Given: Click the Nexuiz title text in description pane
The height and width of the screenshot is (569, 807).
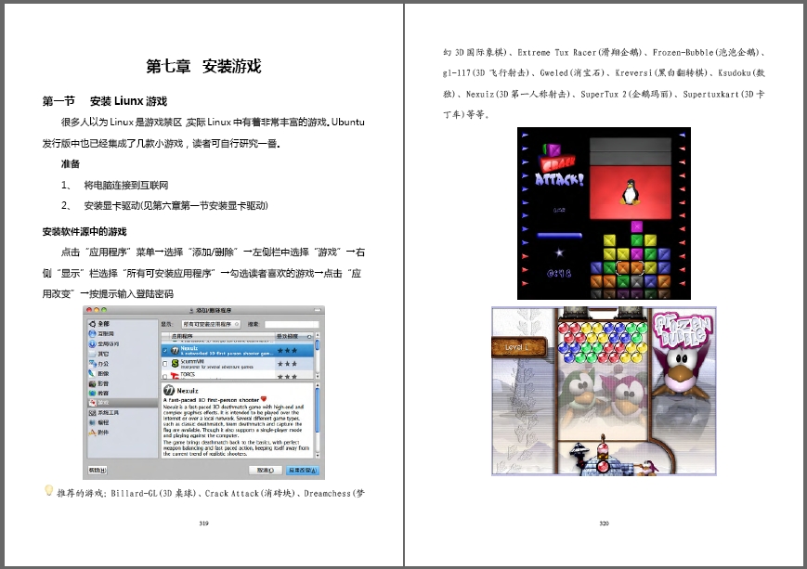Looking at the screenshot, I should [x=188, y=391].
